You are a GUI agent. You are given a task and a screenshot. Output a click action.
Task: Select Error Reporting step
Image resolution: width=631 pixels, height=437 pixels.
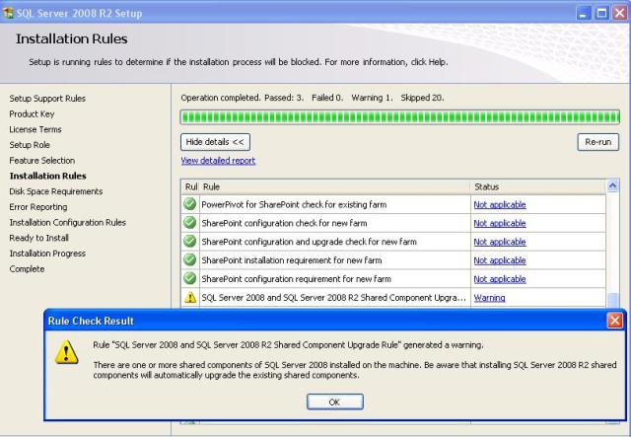tap(38, 206)
